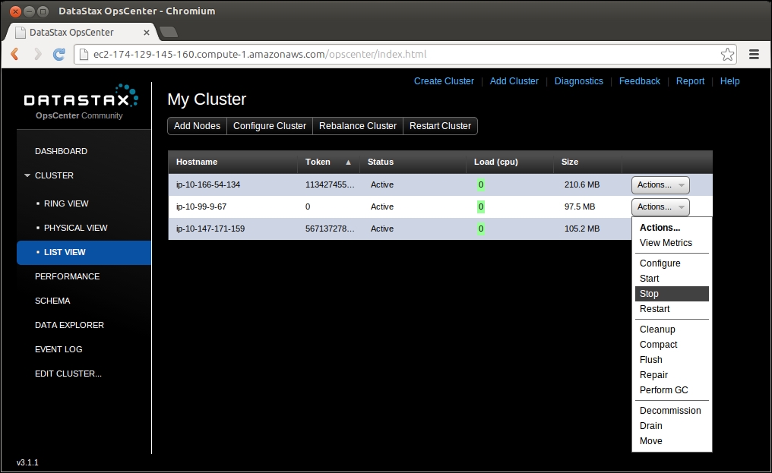Open Data Explorer in sidebar
Image resolution: width=772 pixels, height=473 pixels.
69,325
